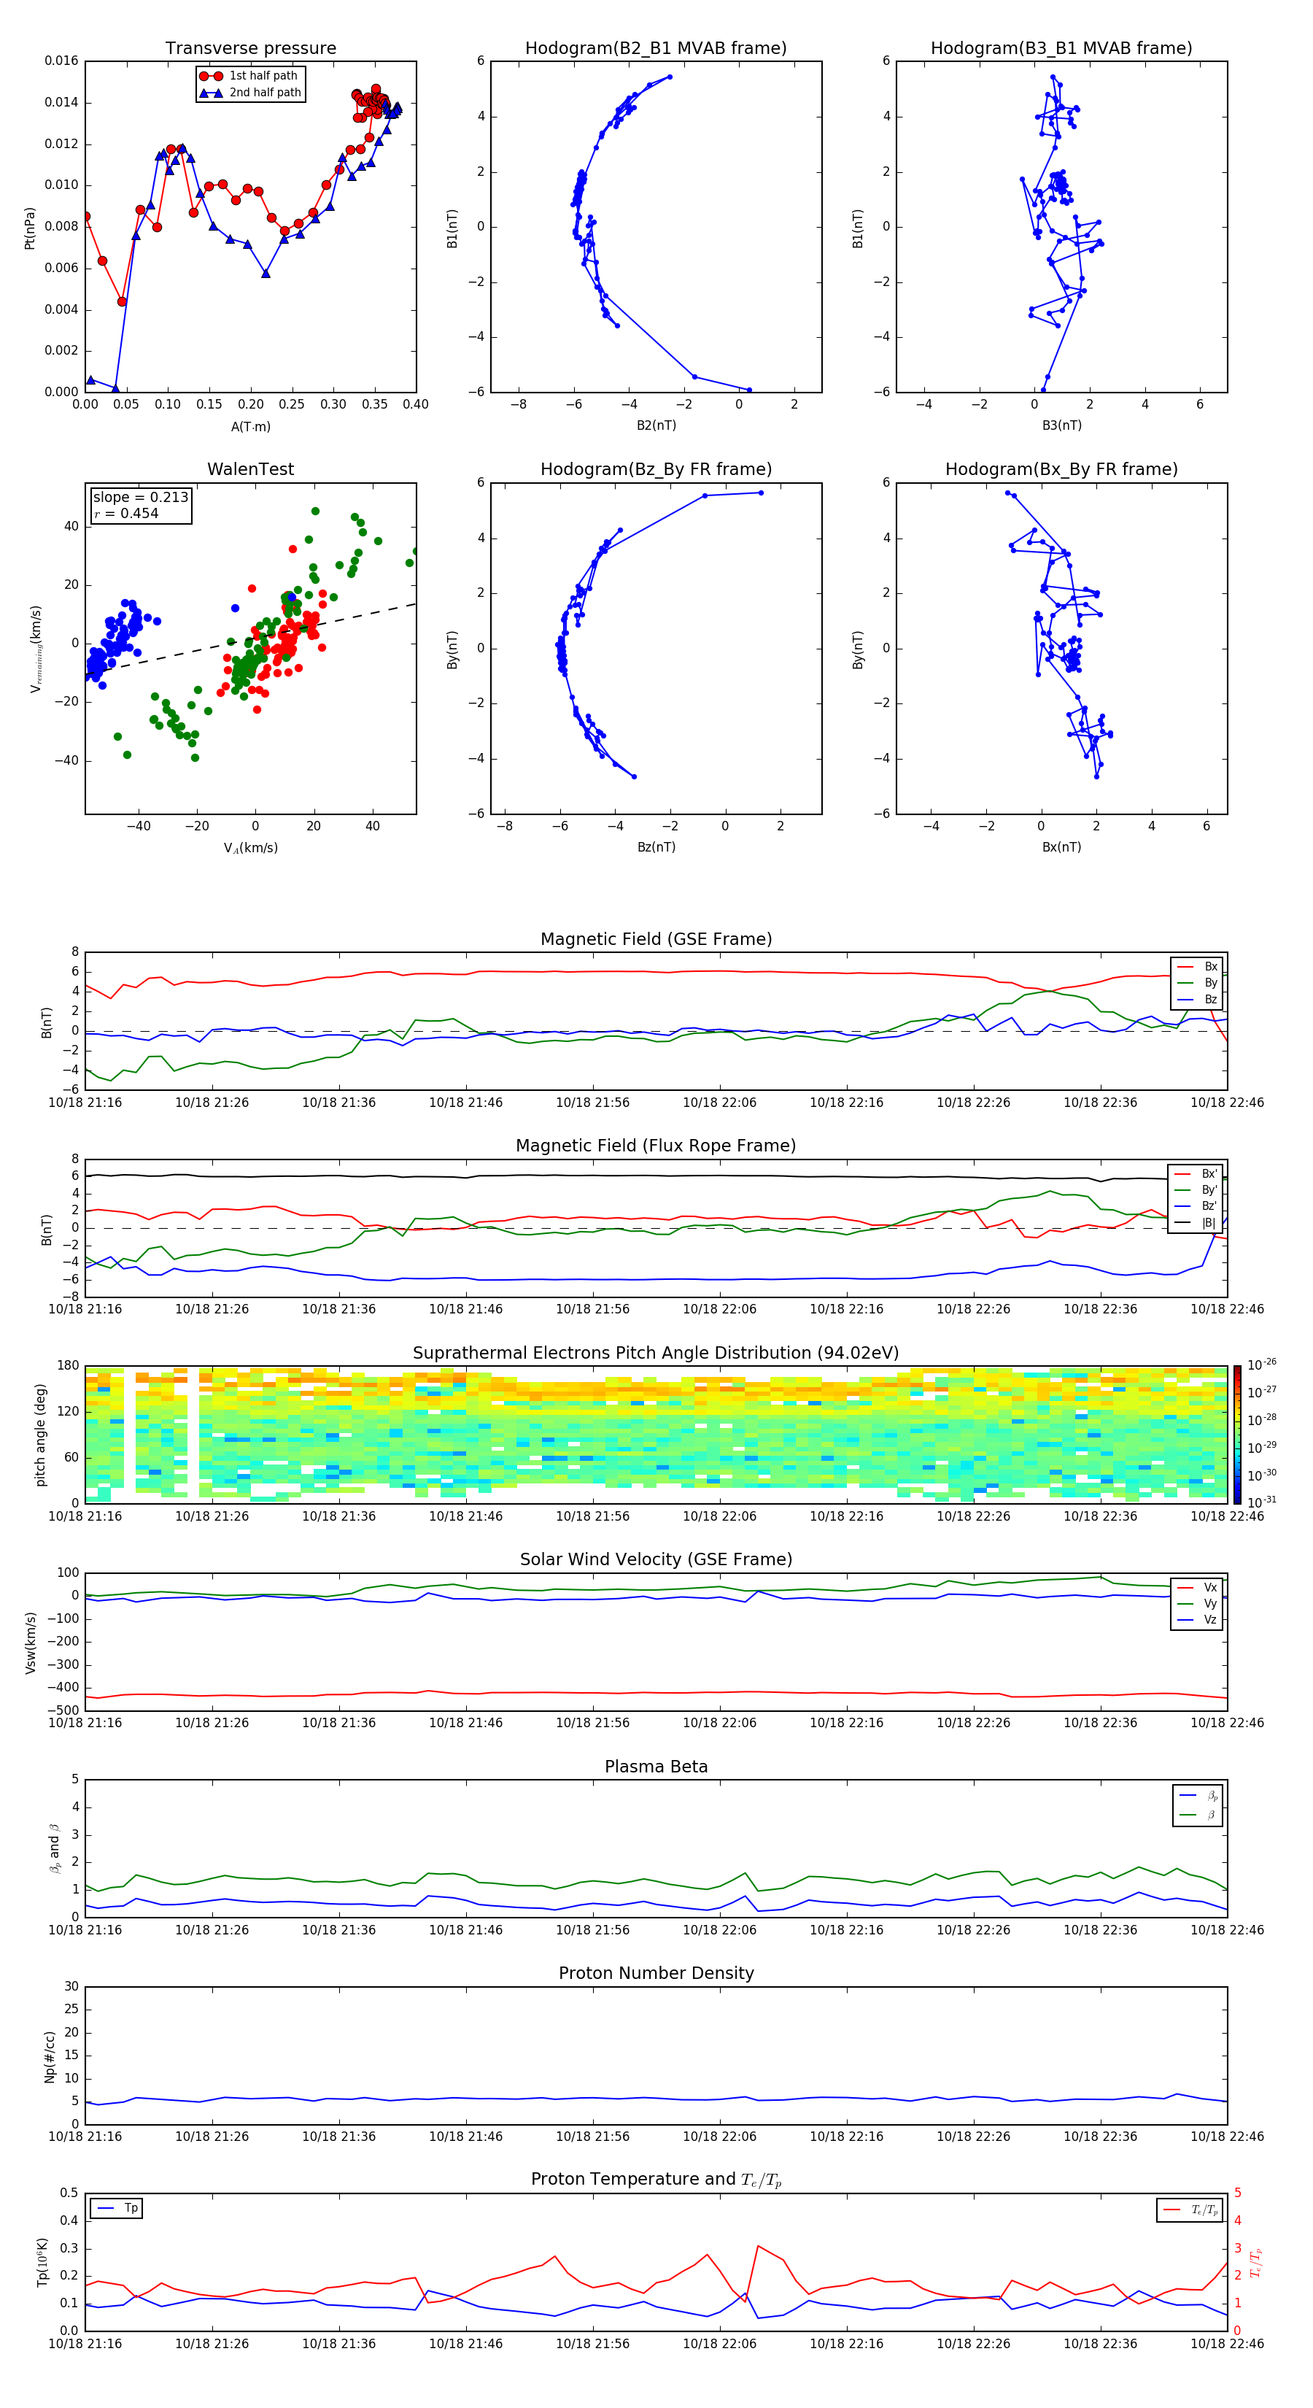
Task: Click the "Proton Temperature and Te/Tp" title
Action: [x=656, y=2180]
